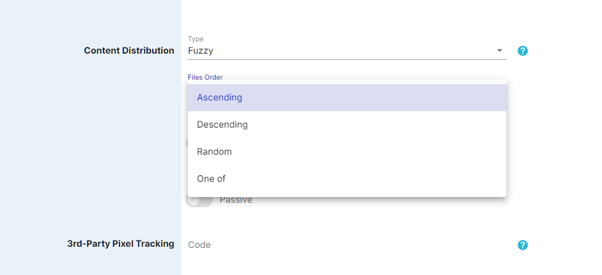Click white area below the Code field
Image resolution: width=602 pixels, height=275 pixels.
[x=347, y=266]
